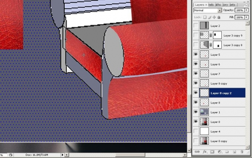
Task: Hide Layer 8 copy 2
Action: 196,93
